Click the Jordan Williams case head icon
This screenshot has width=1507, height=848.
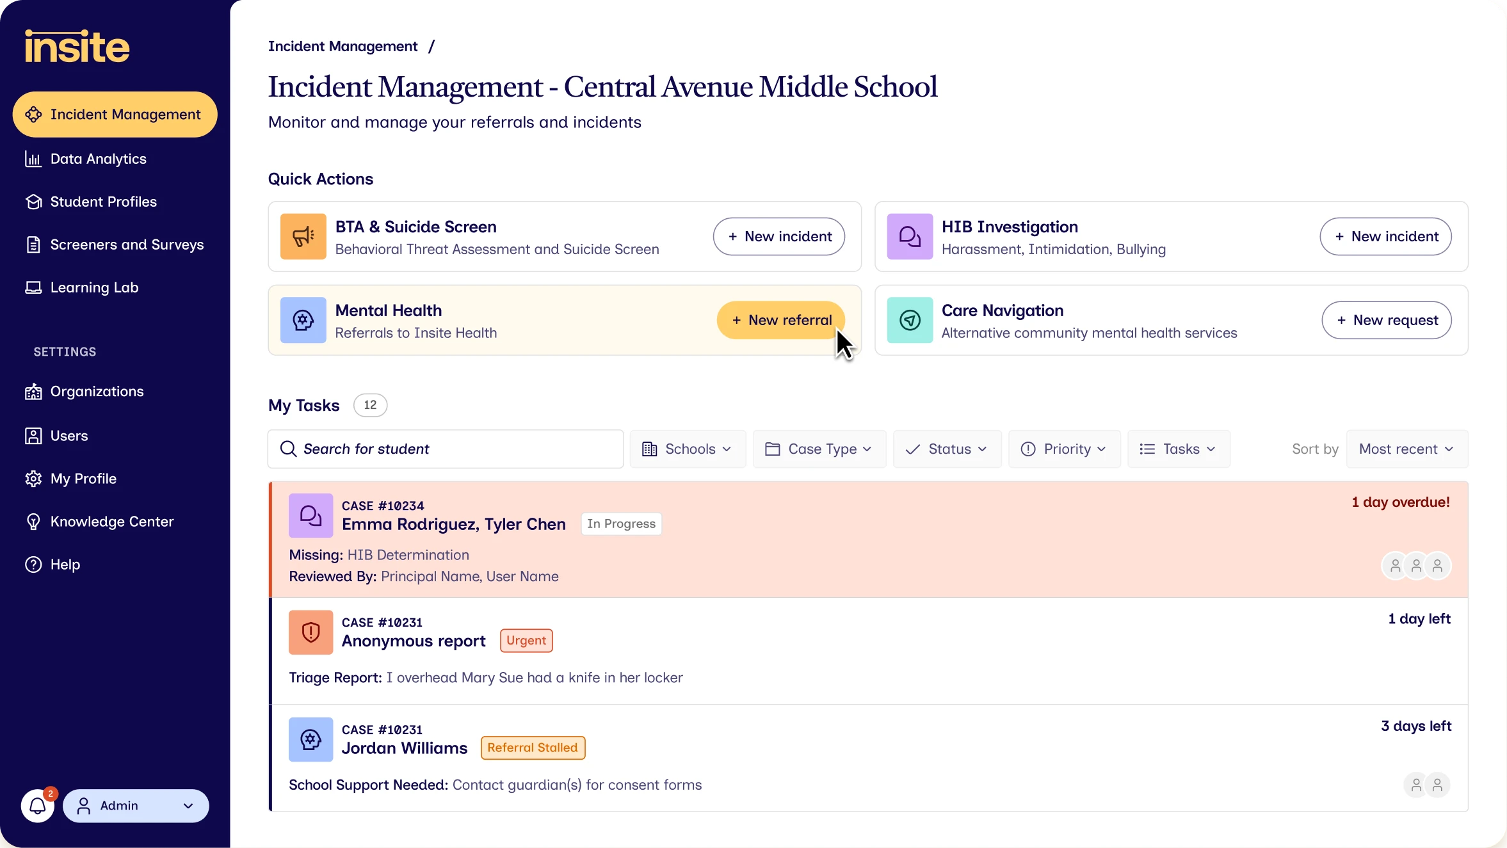(x=310, y=739)
